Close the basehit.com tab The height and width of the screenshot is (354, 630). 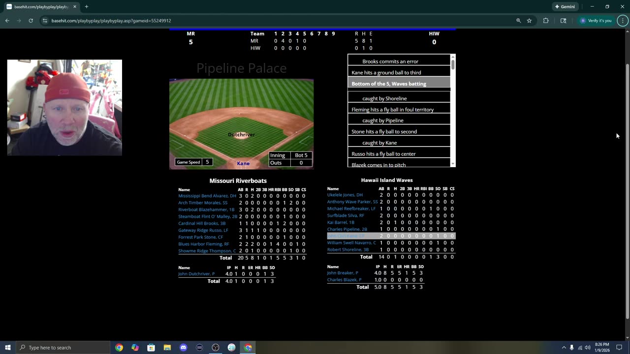75,7
